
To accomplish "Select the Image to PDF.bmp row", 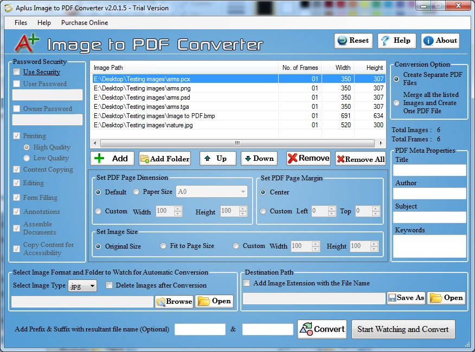I will click(239, 116).
